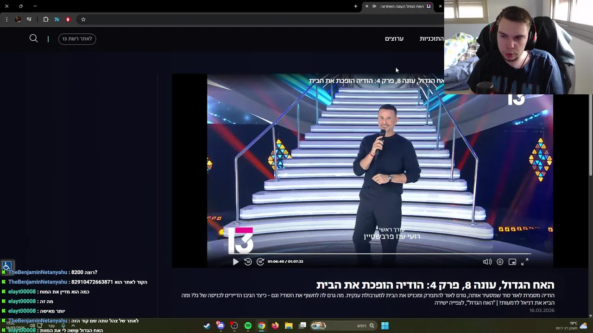Click the date text '16.03.2026'
This screenshot has height=333, width=593.
pyautogui.click(x=542, y=310)
